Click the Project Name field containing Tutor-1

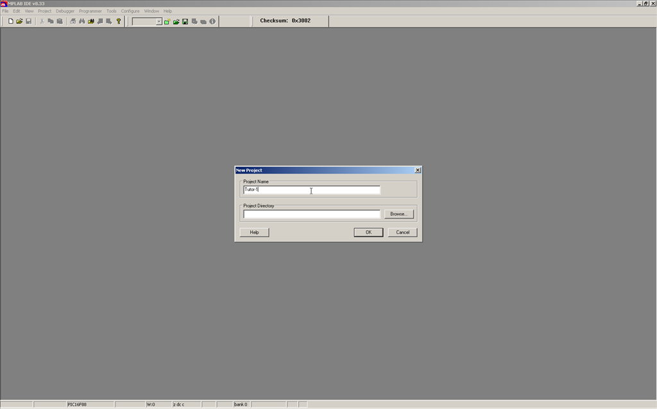(311, 190)
